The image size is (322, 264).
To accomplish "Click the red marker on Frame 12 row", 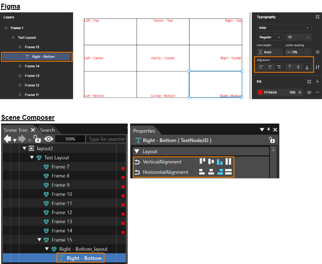I will [x=123, y=214].
